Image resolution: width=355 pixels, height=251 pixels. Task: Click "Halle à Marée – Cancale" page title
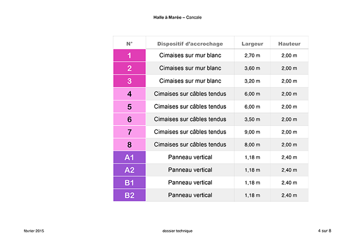(x=177, y=18)
